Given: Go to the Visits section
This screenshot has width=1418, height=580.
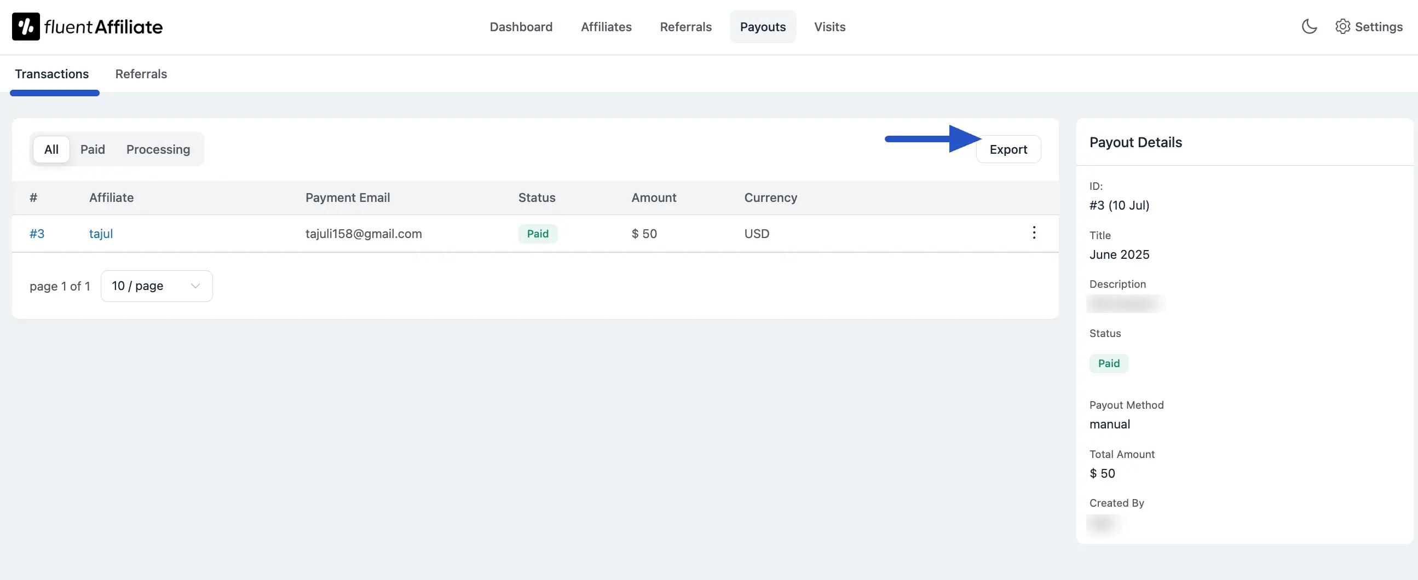Looking at the screenshot, I should click(829, 26).
